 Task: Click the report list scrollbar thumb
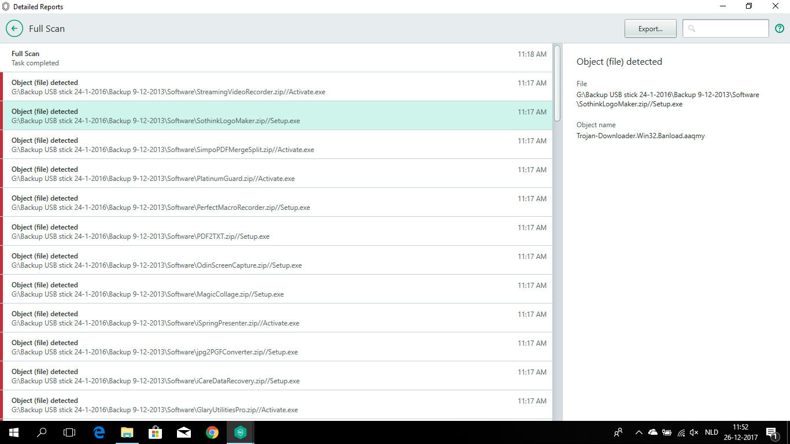[557, 83]
